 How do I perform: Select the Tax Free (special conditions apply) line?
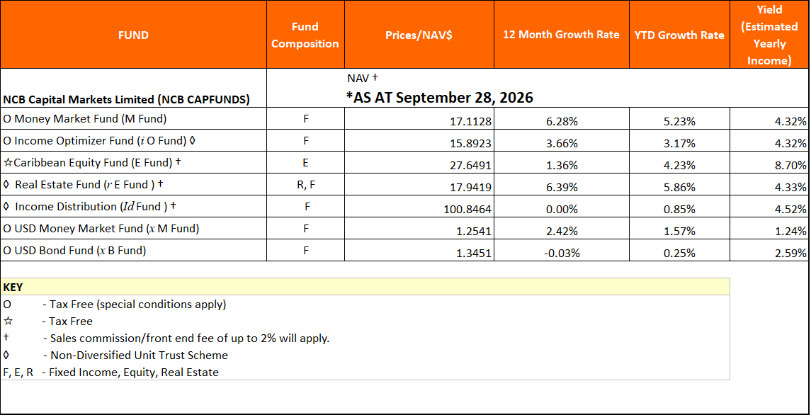(x=115, y=305)
